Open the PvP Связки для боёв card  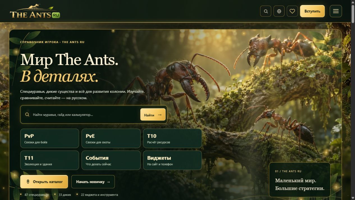pyautogui.click(x=49, y=138)
